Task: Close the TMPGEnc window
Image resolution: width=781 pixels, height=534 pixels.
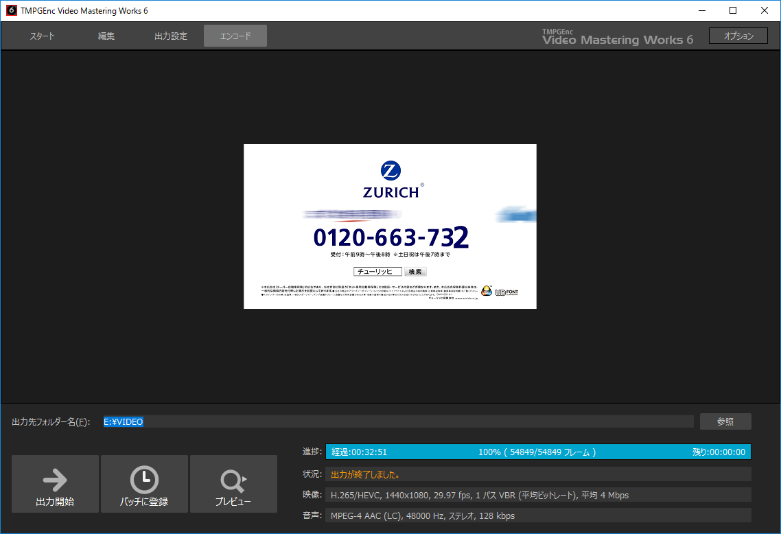Action: (x=764, y=10)
